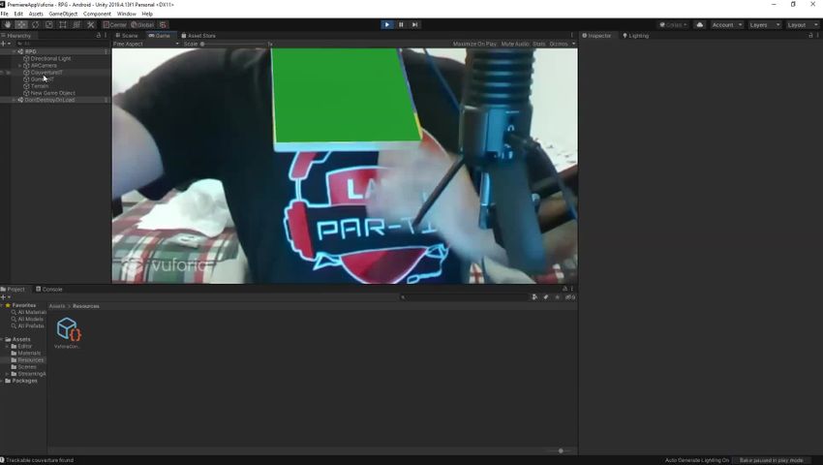The width and height of the screenshot is (823, 465).
Task: Open the Hierarchy panel options menu
Action: pos(106,35)
